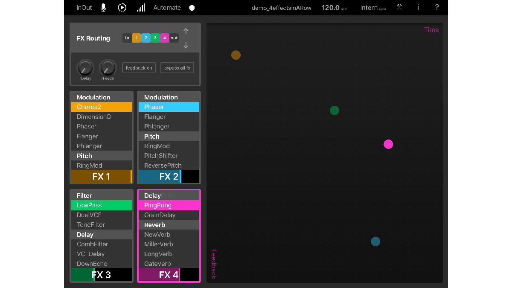Select the orange FX 1 dot on the XY pad
The height and width of the screenshot is (288, 512).
(236, 55)
